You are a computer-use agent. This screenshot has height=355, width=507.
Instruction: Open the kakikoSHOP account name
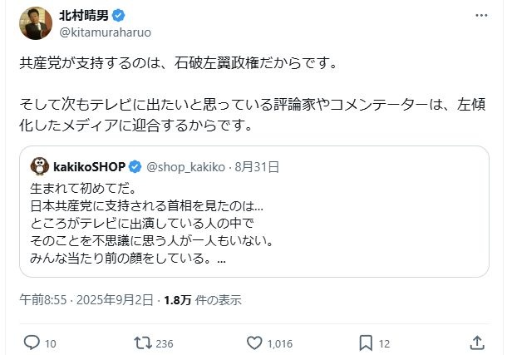click(90, 166)
